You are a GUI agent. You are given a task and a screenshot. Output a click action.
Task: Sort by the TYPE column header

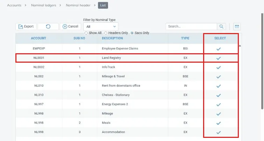point(185,38)
